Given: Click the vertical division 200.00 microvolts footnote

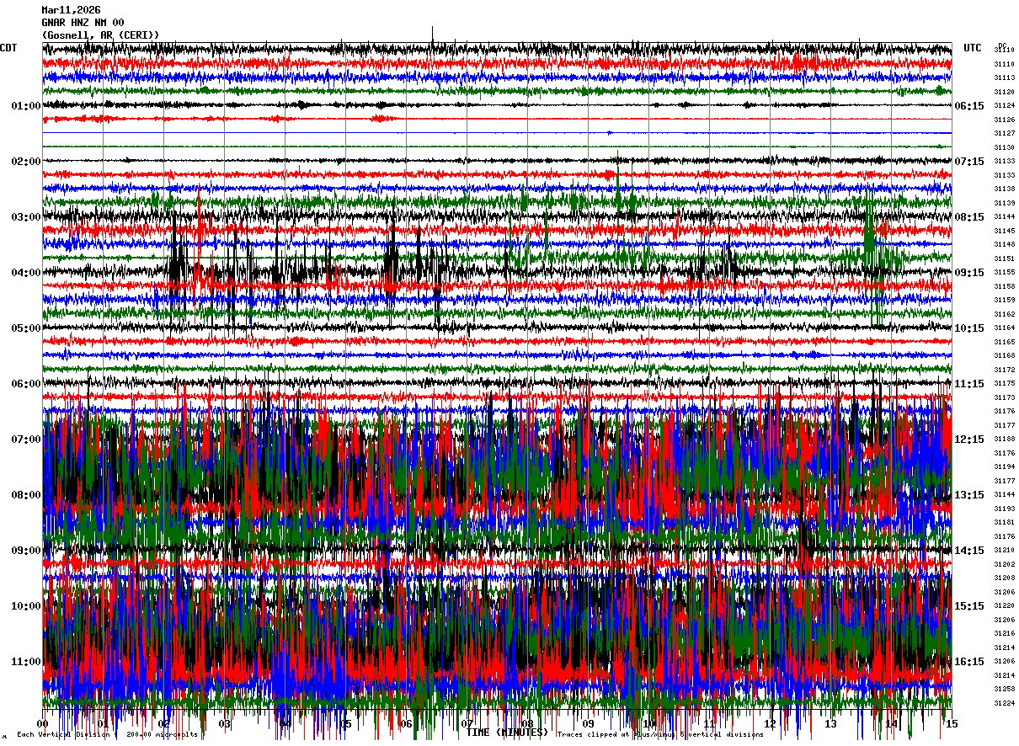Looking at the screenshot, I should (x=108, y=735).
